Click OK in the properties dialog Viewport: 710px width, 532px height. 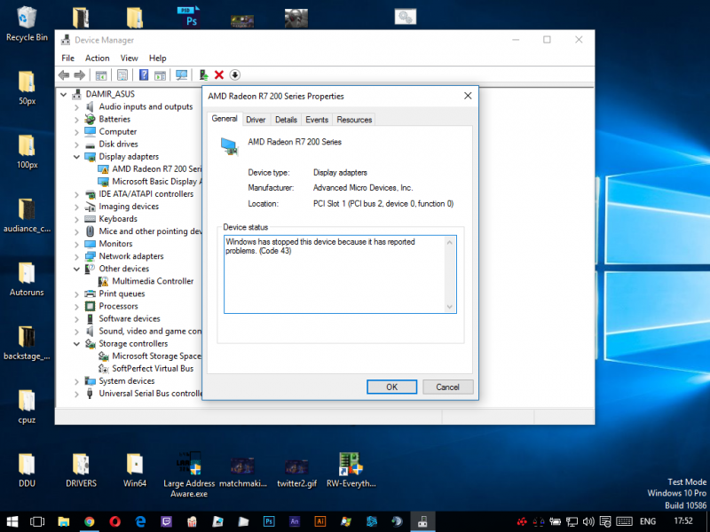click(391, 387)
